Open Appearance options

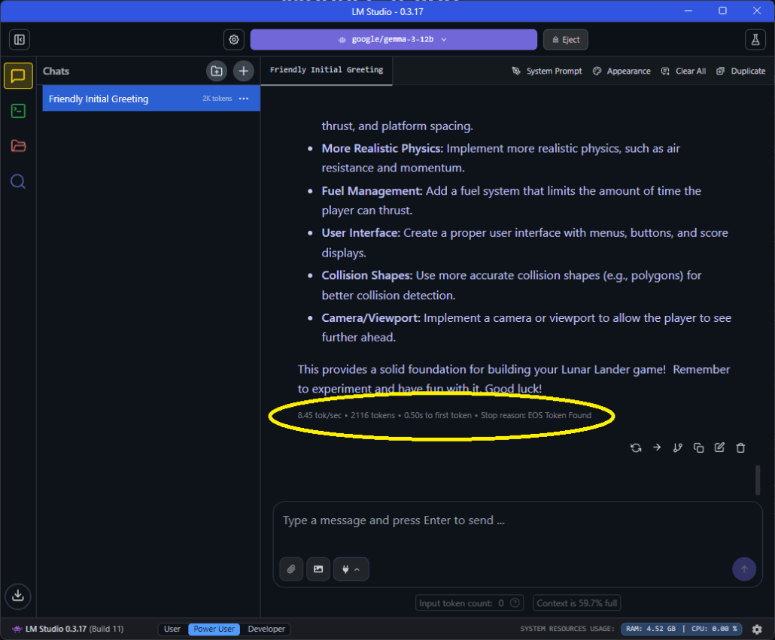(622, 71)
